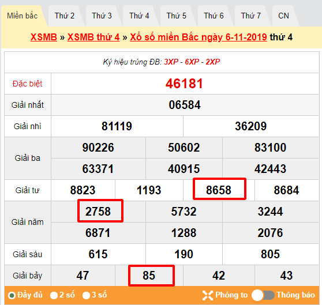Switch to the CN tab
Image resolution: width=322 pixels, height=305 pixels.
tap(283, 16)
